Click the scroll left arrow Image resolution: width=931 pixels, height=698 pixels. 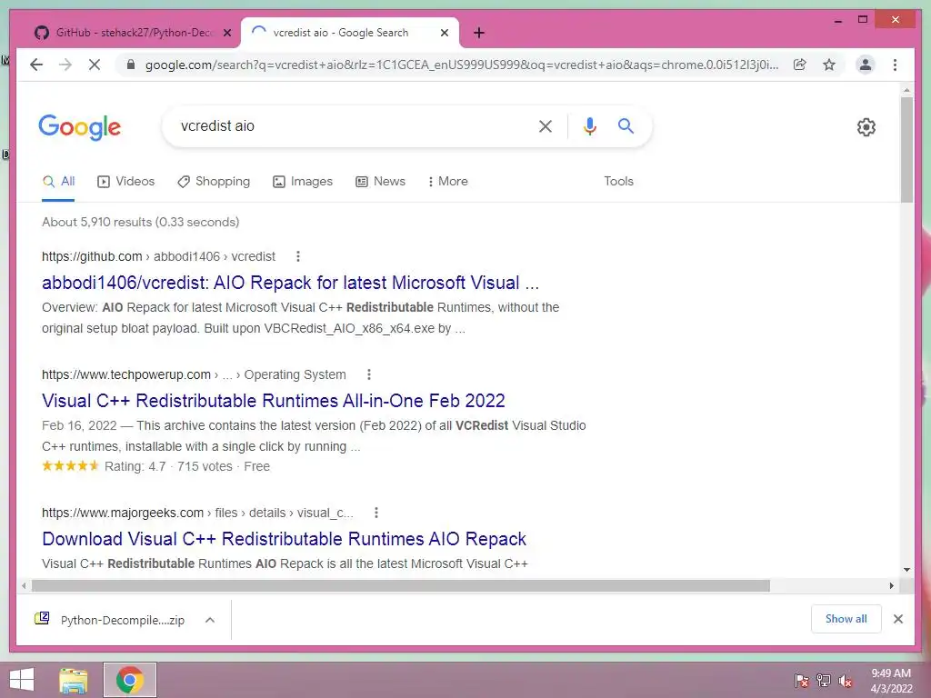(24, 586)
